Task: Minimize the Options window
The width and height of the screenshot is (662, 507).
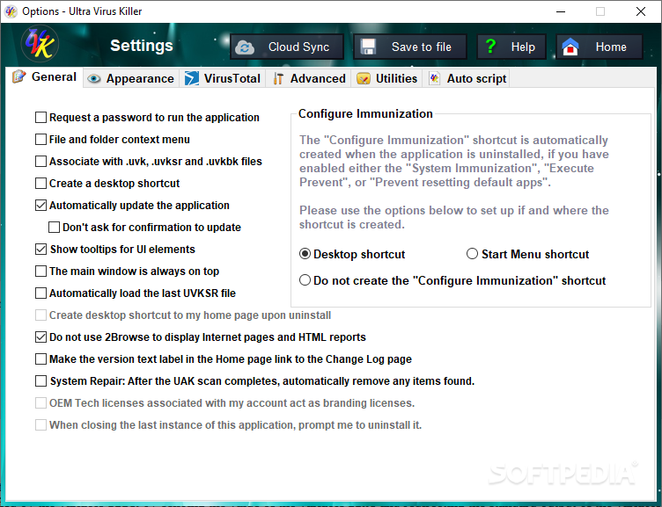Action: [561, 11]
